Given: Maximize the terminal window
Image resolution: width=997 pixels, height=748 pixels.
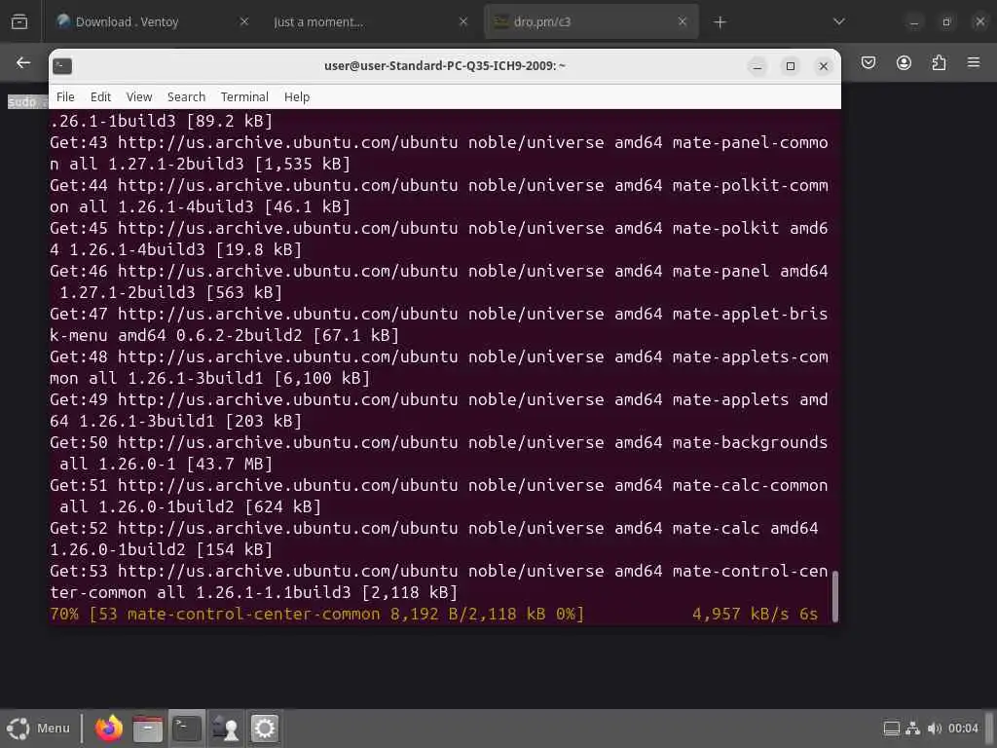Looking at the screenshot, I should pyautogui.click(x=791, y=66).
